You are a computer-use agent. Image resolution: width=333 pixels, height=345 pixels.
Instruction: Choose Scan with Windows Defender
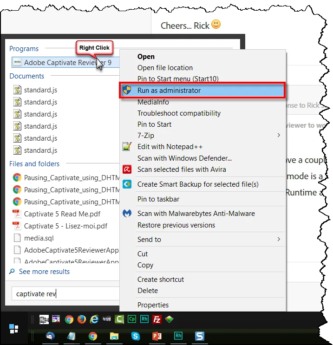[x=202, y=158]
